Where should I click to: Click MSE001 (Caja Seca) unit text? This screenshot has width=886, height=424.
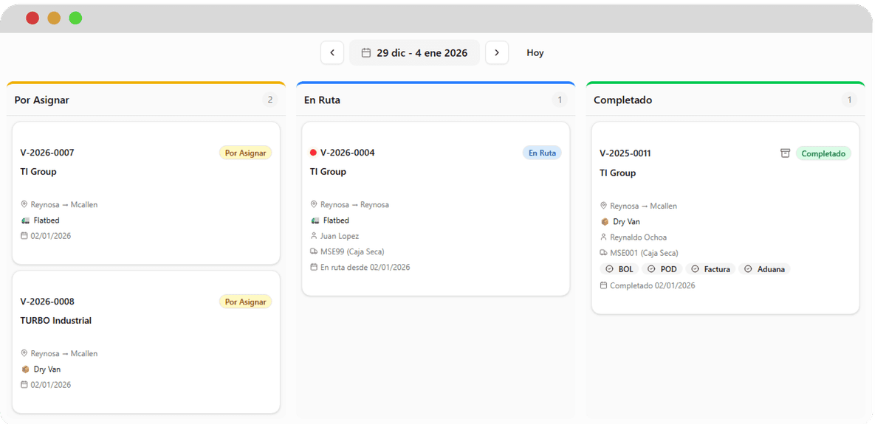[x=644, y=253]
